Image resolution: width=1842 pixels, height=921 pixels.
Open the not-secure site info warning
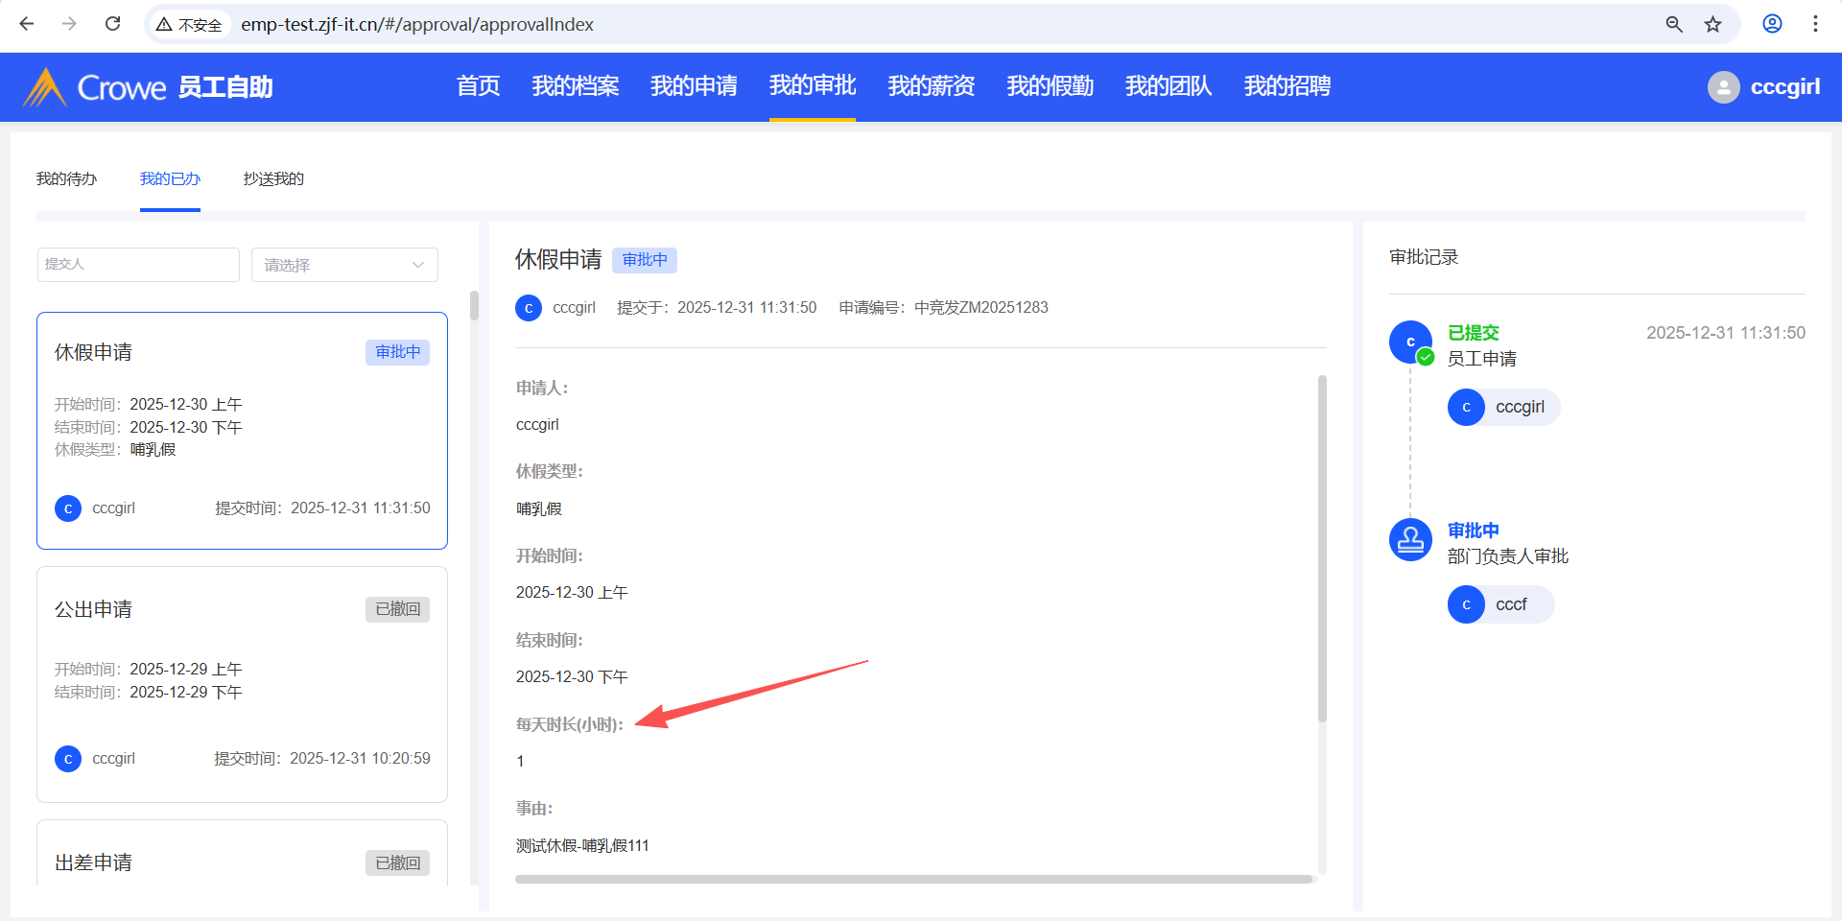coord(189,24)
